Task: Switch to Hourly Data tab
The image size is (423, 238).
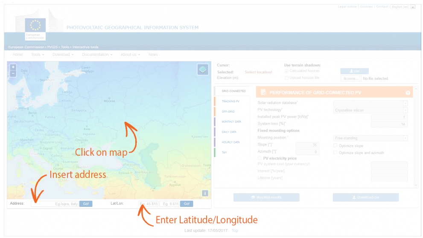Action: tap(230, 142)
